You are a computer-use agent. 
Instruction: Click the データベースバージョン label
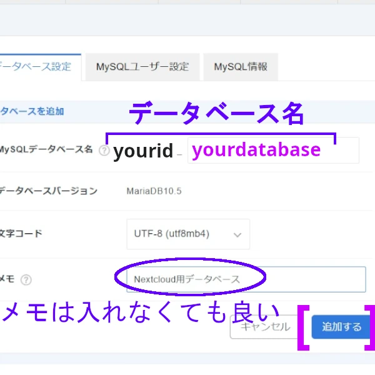pyautogui.click(x=49, y=191)
